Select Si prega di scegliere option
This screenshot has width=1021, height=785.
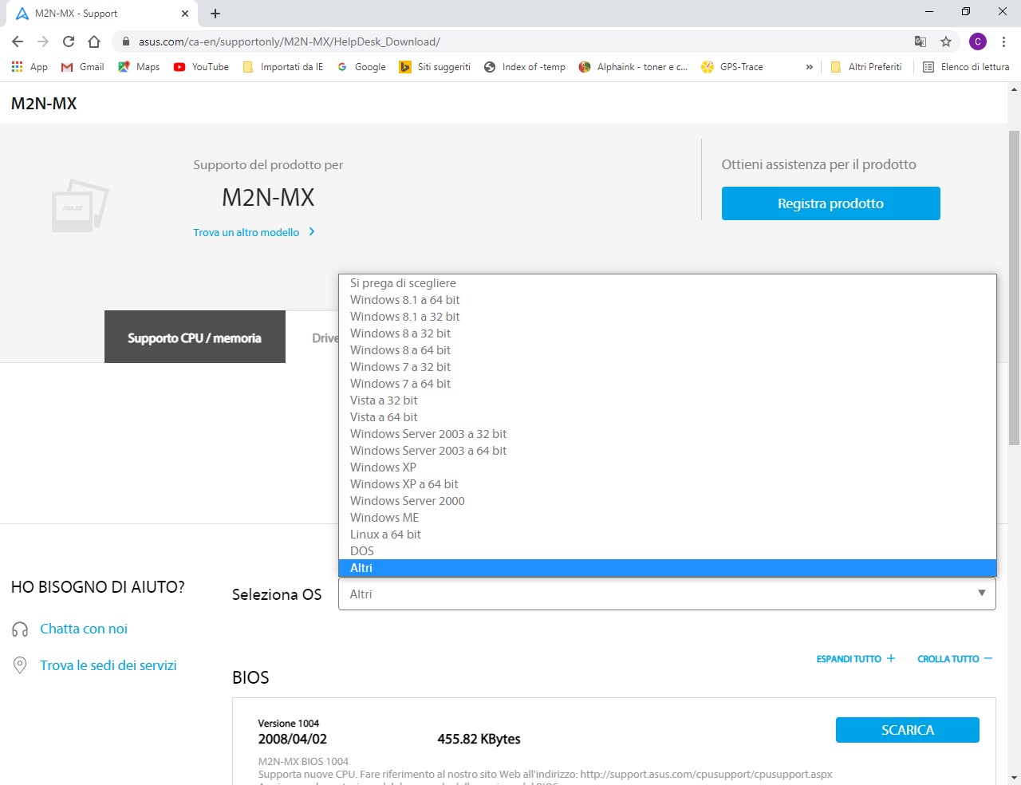(667, 283)
